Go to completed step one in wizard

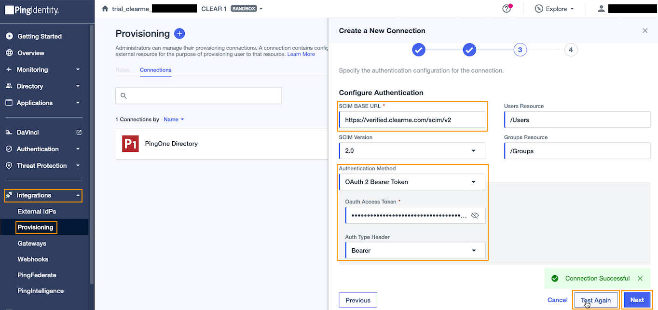pyautogui.click(x=419, y=50)
